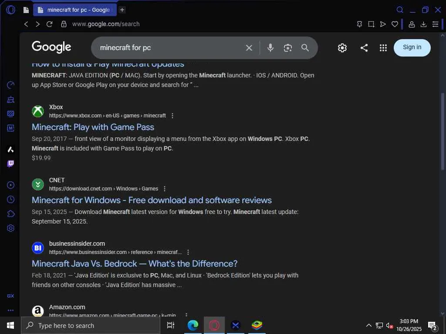Show hidden system tray icons

tap(368, 325)
